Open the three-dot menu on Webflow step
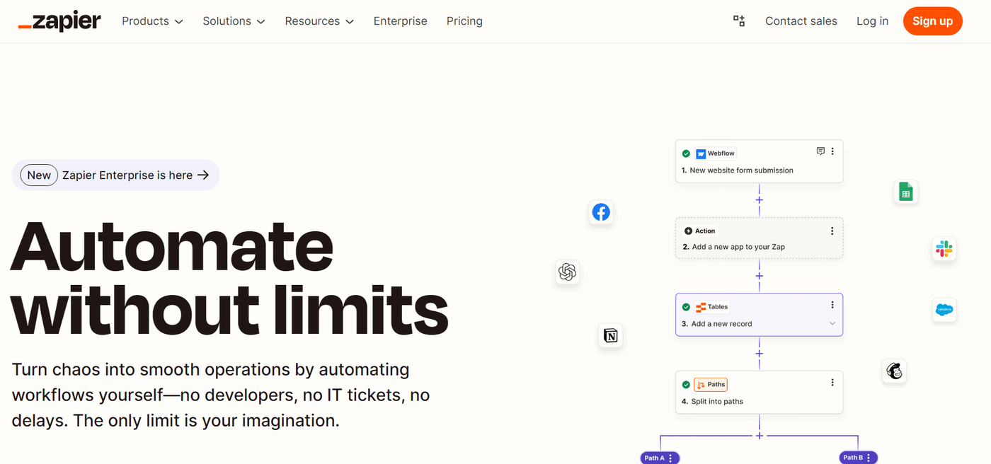Screen dimensions: 991x464 click(x=832, y=151)
